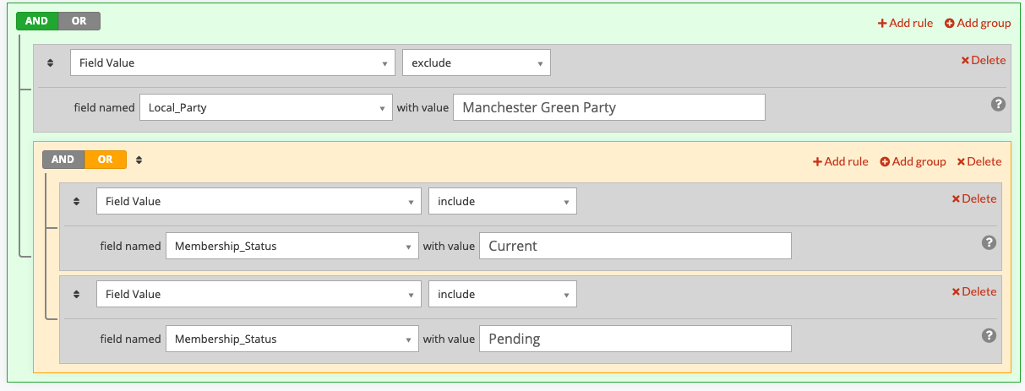Add a rule to the top-level group
The image size is (1025, 391).
(905, 23)
